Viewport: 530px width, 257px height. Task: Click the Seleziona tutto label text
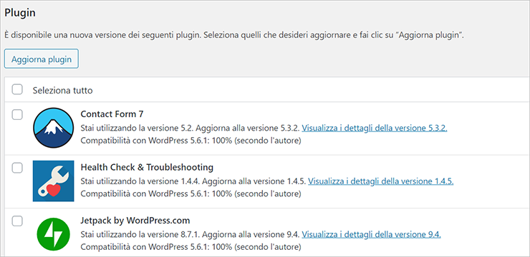pos(62,90)
